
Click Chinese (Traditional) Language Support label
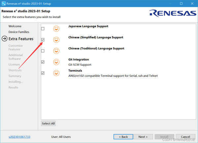[96, 48]
